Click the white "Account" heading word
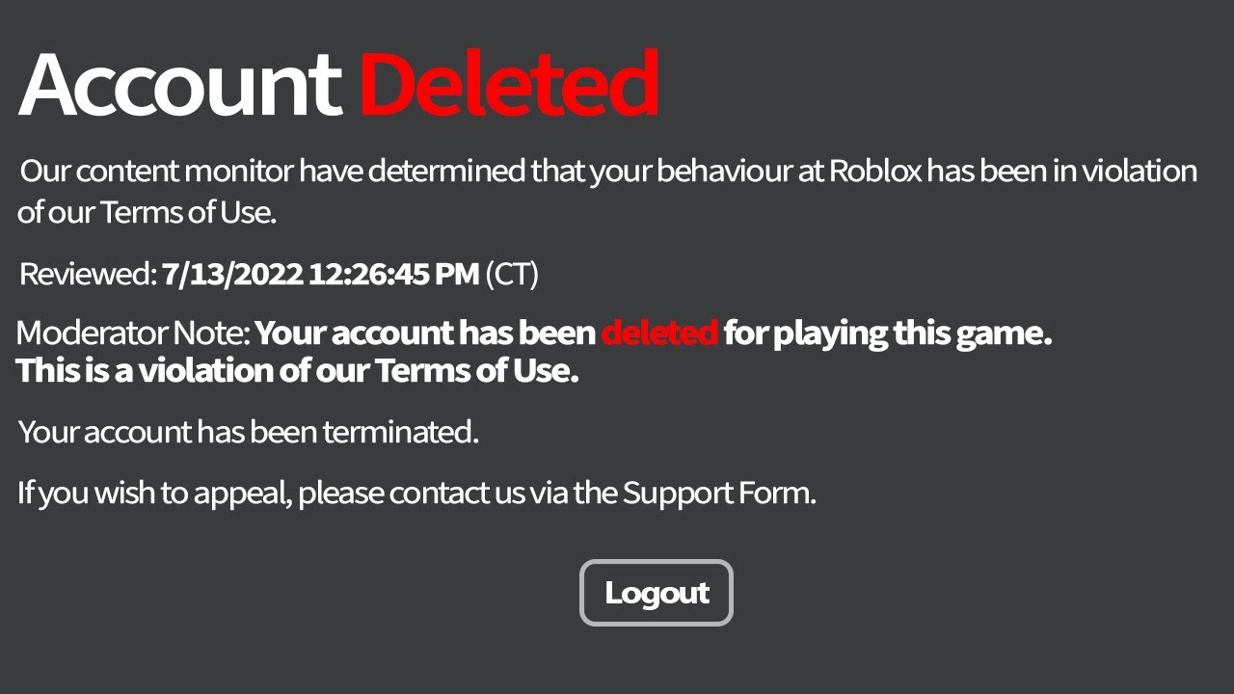Image resolution: width=1234 pixels, height=694 pixels. (179, 84)
